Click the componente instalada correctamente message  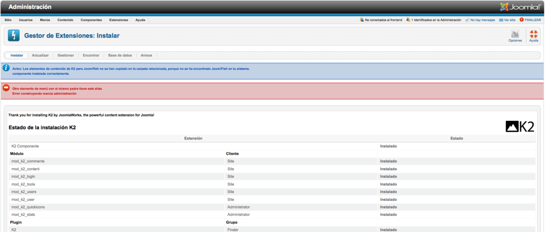41,74
